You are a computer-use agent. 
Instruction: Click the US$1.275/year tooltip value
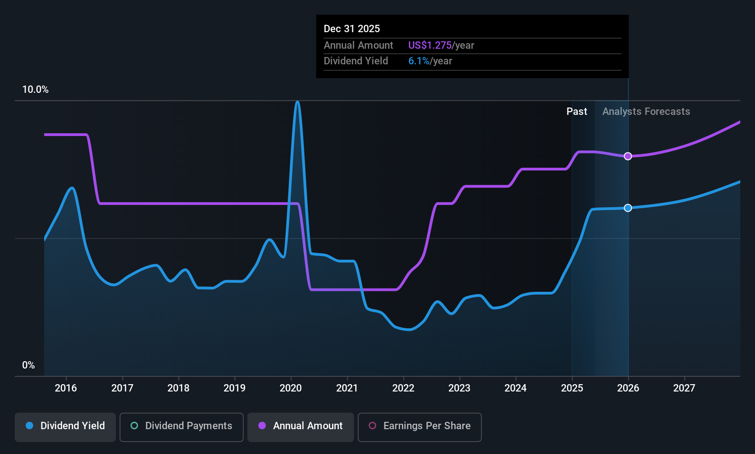coord(441,45)
